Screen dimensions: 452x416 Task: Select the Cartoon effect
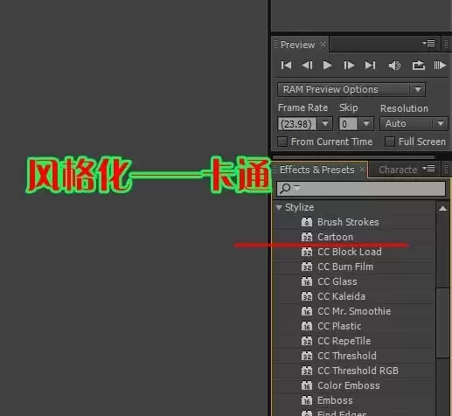tap(335, 237)
